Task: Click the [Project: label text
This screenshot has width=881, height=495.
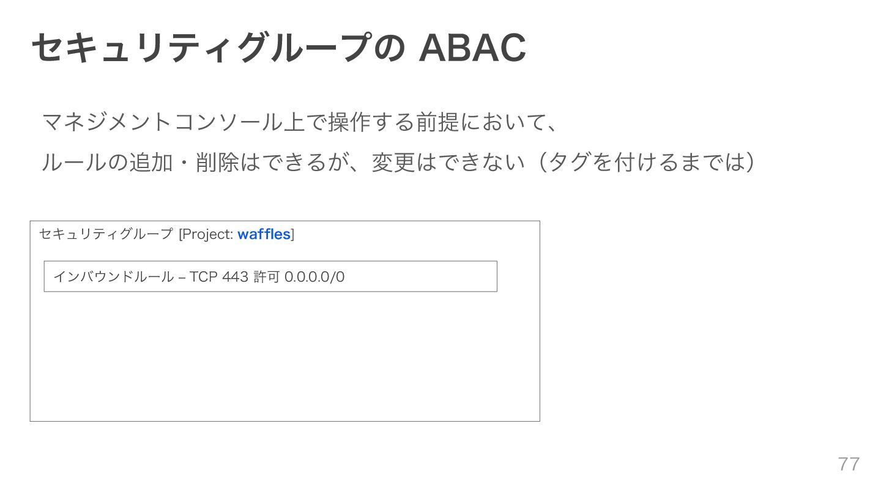Action: (206, 234)
